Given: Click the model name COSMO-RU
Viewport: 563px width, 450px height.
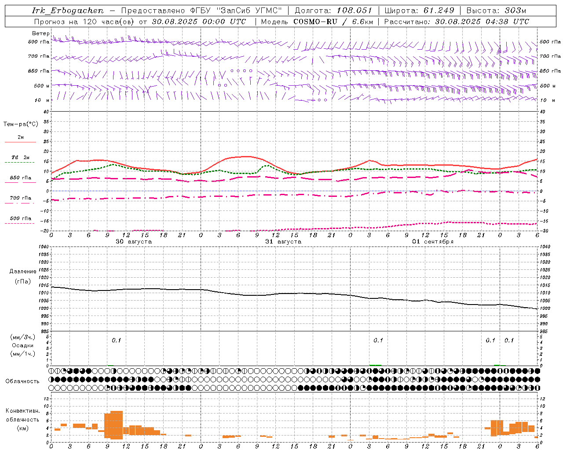Looking at the screenshot, I should click(315, 22).
